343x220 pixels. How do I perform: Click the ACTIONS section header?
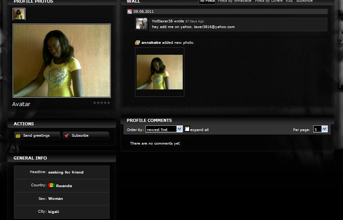[24, 124]
